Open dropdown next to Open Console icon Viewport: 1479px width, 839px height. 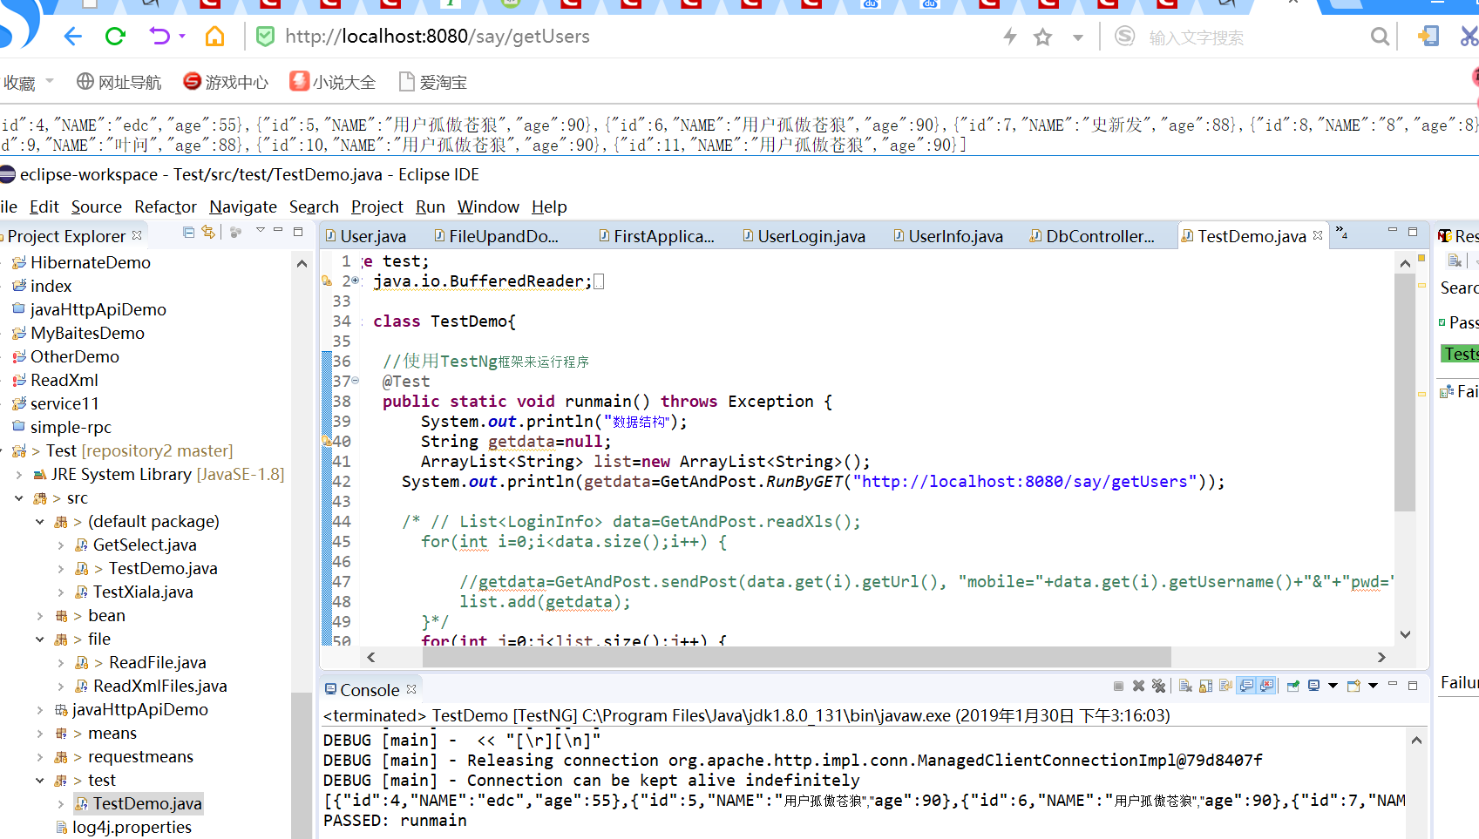pyautogui.click(x=1373, y=687)
